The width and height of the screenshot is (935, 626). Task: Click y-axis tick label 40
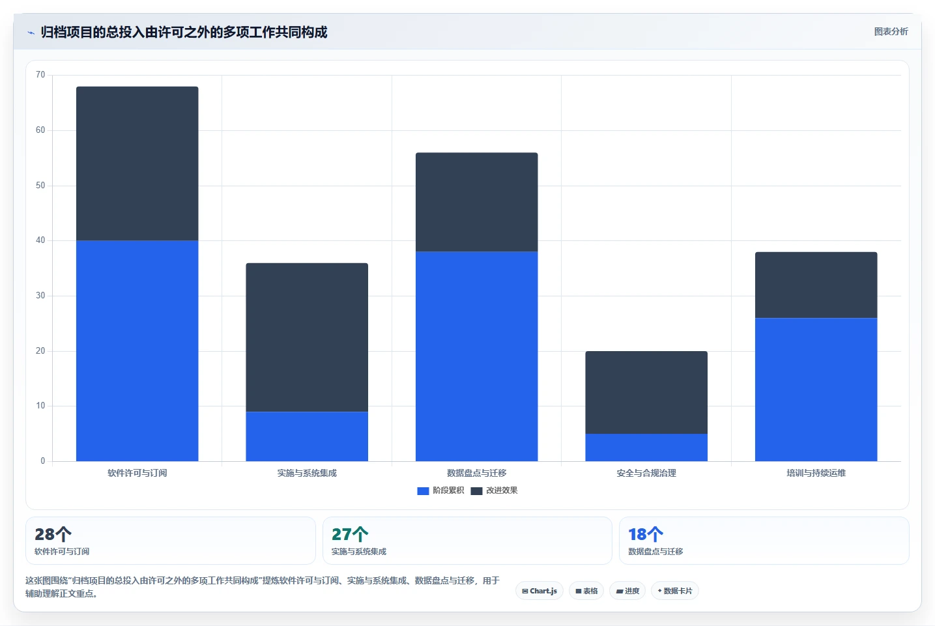40,240
